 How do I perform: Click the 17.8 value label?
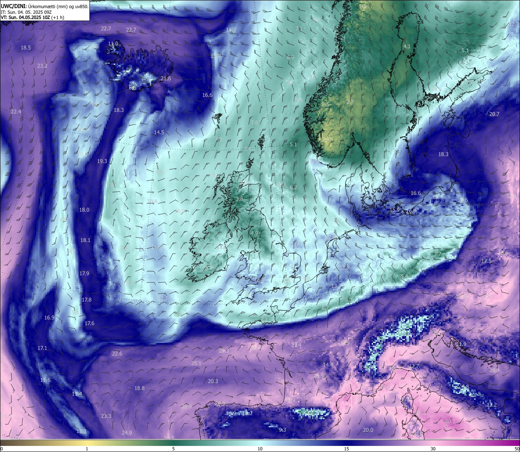coord(87,300)
